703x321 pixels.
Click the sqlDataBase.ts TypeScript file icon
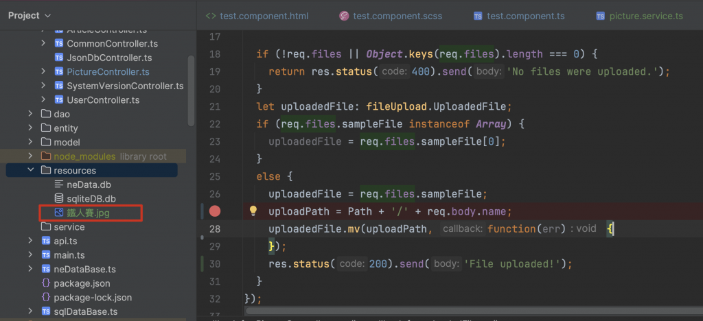click(x=46, y=311)
